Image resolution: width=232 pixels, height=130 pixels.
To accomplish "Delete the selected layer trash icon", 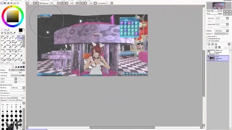I will (219, 47).
